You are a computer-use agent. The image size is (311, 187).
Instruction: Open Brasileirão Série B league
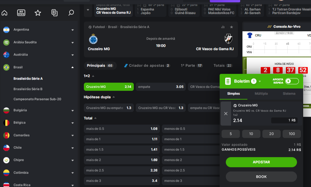tap(28, 89)
